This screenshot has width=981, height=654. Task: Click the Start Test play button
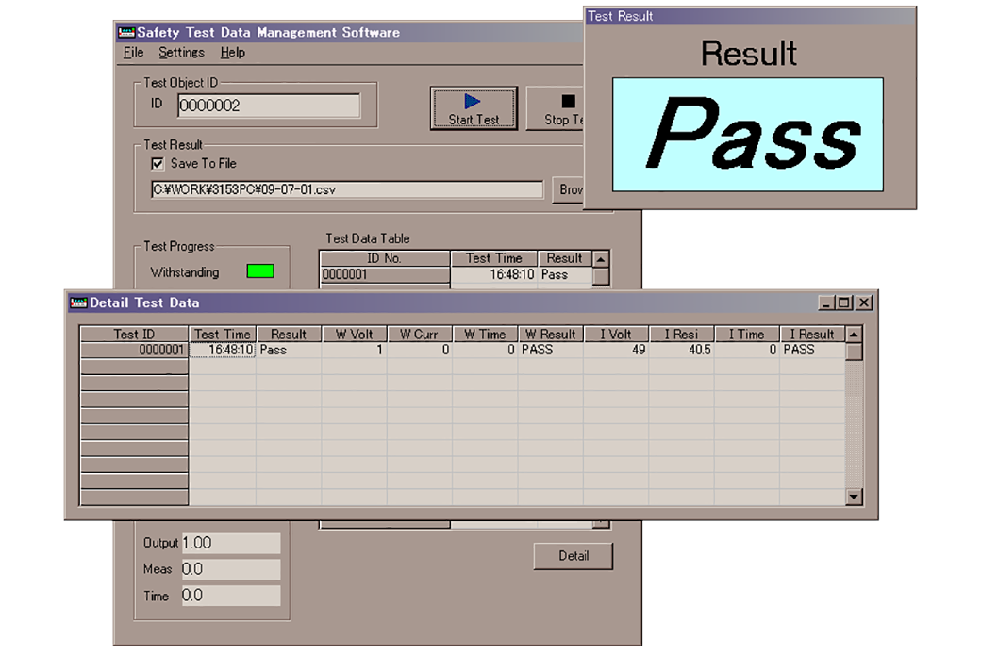(x=474, y=108)
